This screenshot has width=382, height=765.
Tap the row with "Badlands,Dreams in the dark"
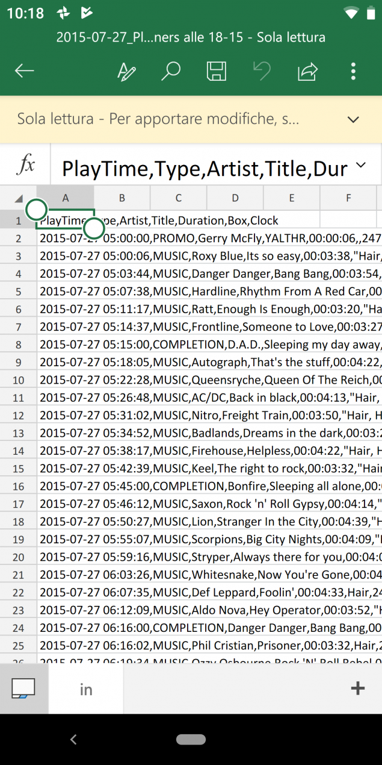pyautogui.click(x=209, y=433)
